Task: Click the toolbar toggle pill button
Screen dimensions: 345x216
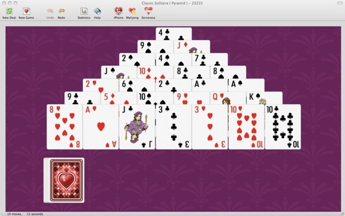Action: (x=340, y=3)
